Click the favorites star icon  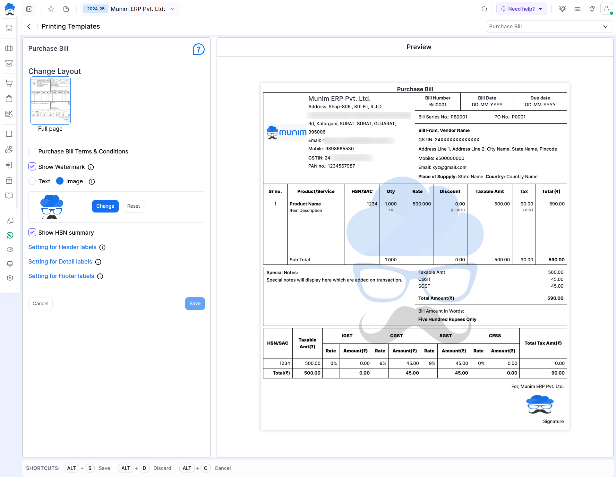point(51,9)
